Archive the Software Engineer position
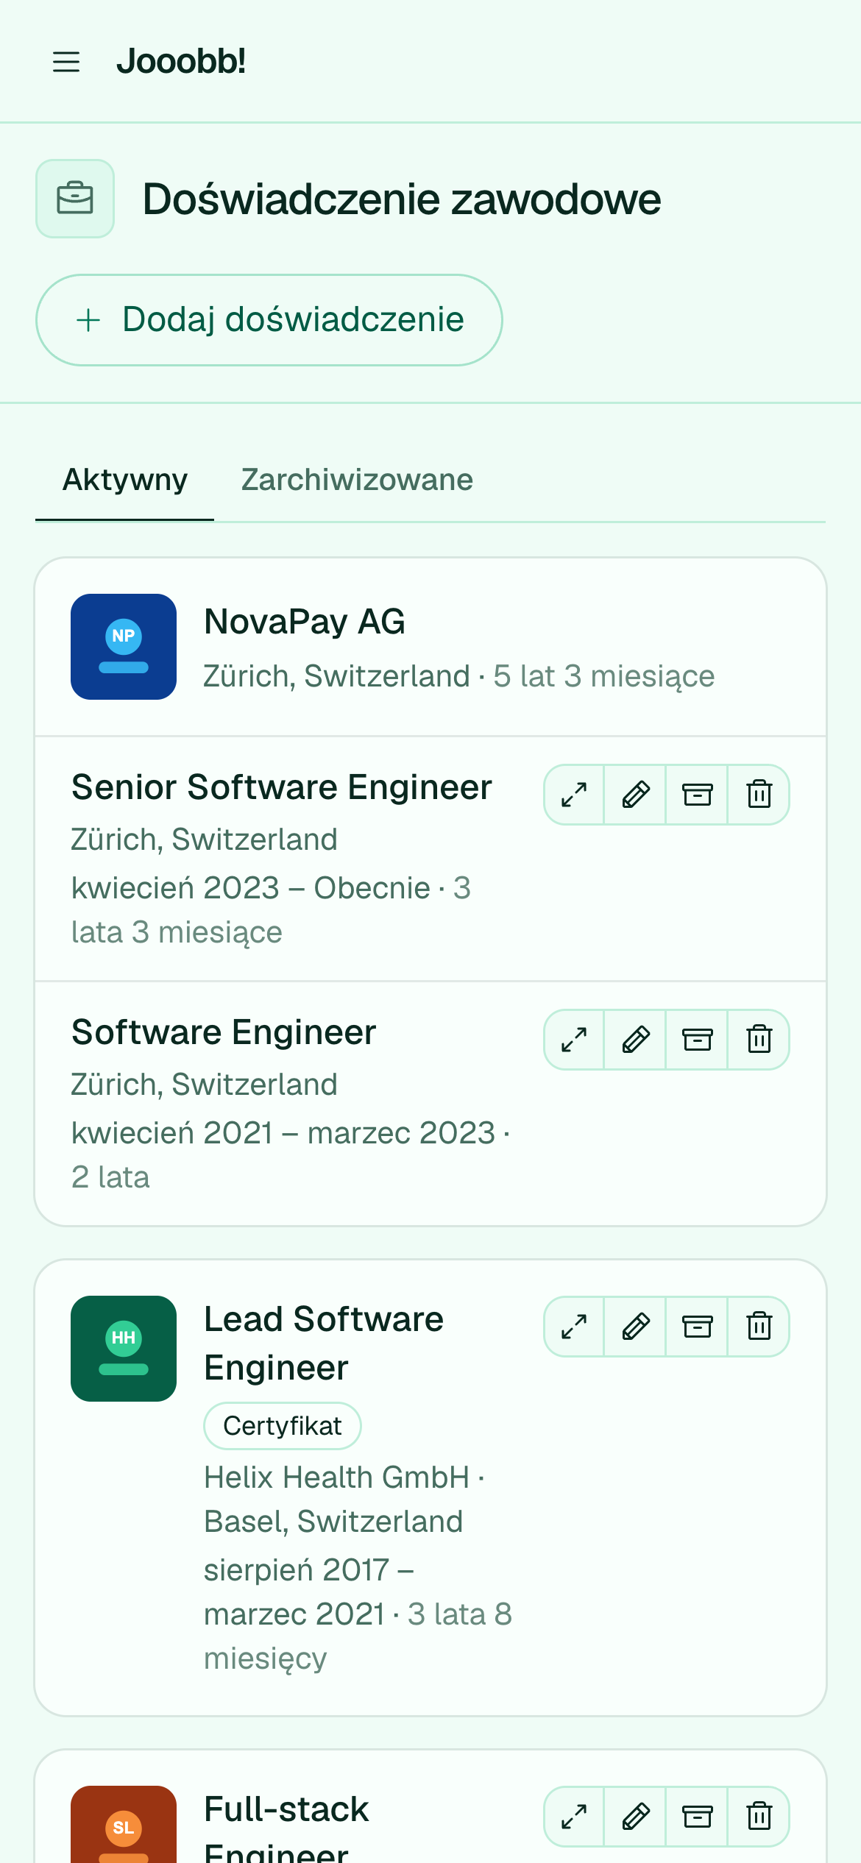The height and width of the screenshot is (1863, 861). [x=697, y=1040]
